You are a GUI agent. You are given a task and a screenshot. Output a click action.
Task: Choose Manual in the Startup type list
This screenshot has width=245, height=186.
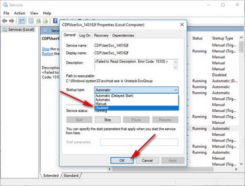tap(137, 103)
